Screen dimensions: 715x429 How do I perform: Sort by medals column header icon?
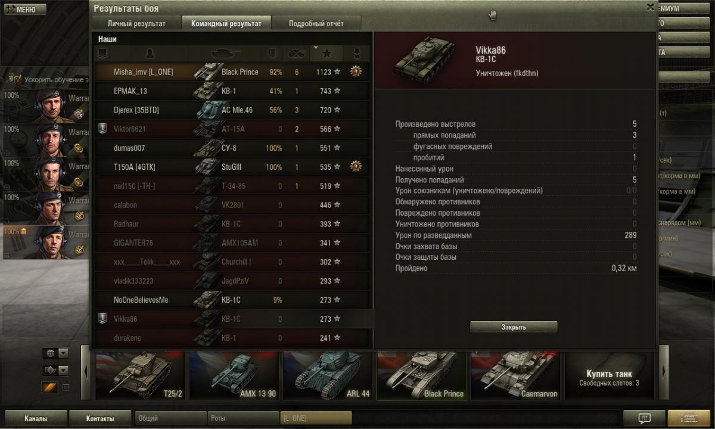pos(357,54)
